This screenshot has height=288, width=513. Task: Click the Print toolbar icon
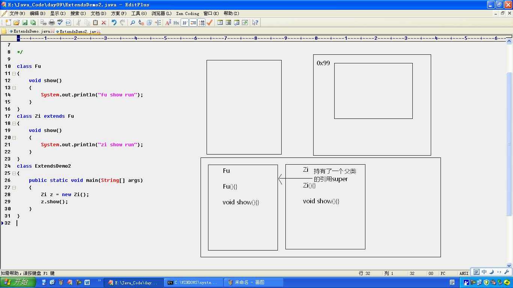click(x=52, y=22)
